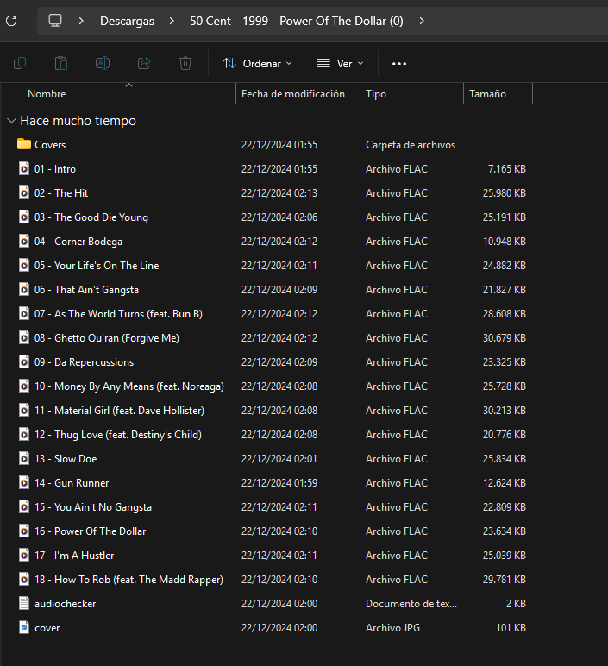Click the Copy icon in toolbar
This screenshot has width=608, height=666.
pos(20,63)
